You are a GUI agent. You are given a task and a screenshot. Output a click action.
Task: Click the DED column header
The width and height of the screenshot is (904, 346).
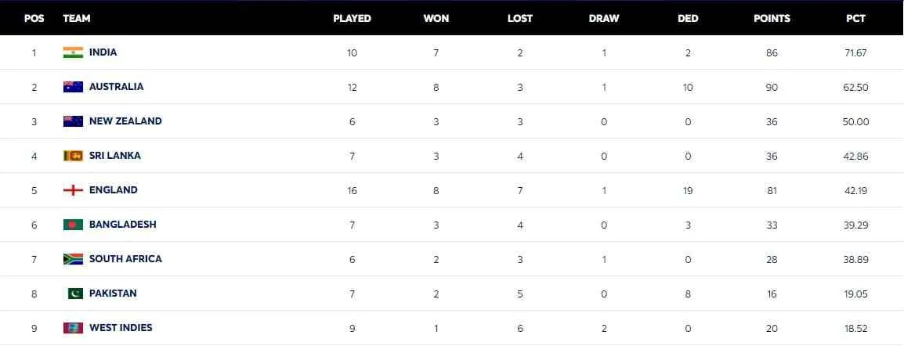[688, 18]
